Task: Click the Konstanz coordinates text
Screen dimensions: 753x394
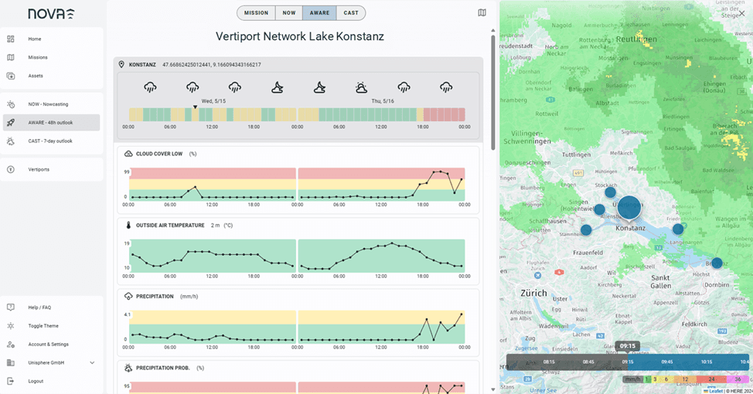Action: pyautogui.click(x=212, y=64)
